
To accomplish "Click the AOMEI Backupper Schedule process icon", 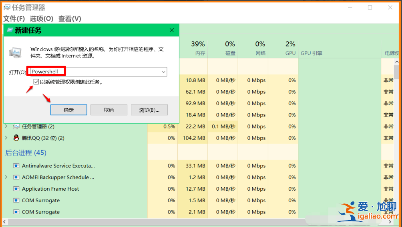I will coord(16,177).
